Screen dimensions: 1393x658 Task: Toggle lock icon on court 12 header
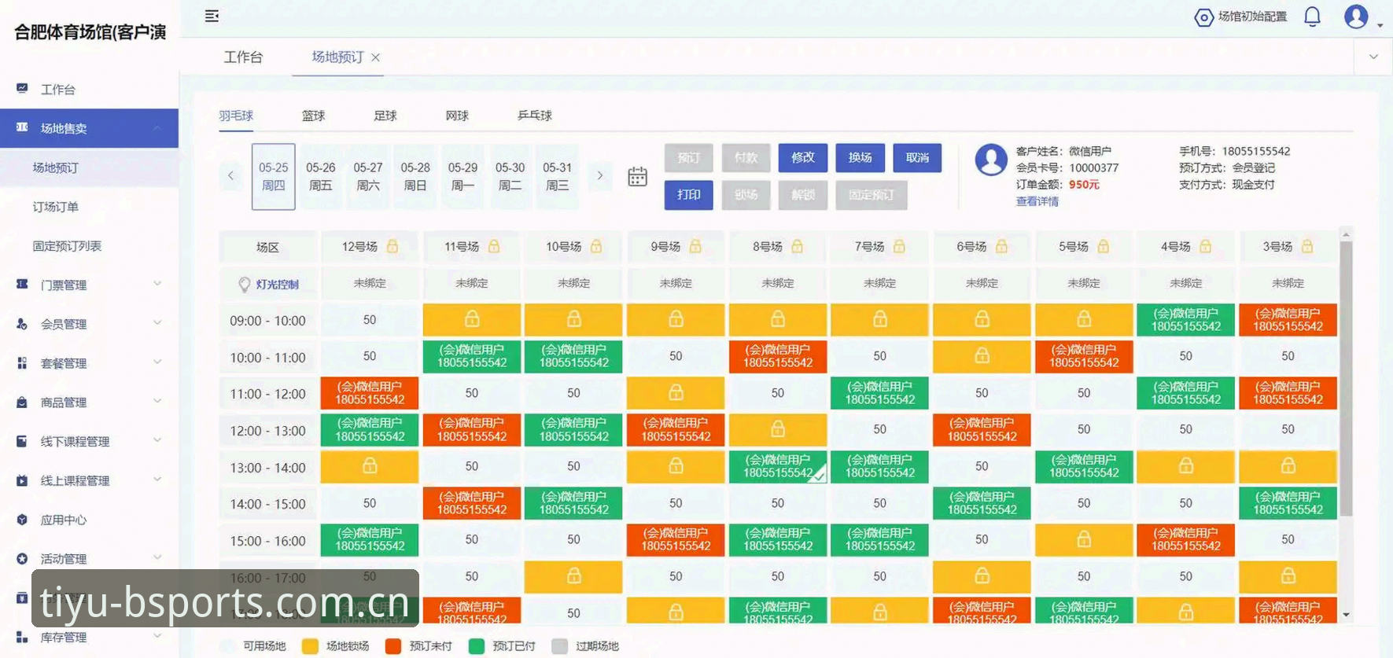click(392, 246)
